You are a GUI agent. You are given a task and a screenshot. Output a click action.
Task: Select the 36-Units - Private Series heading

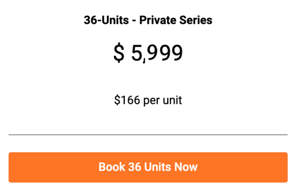[148, 20]
